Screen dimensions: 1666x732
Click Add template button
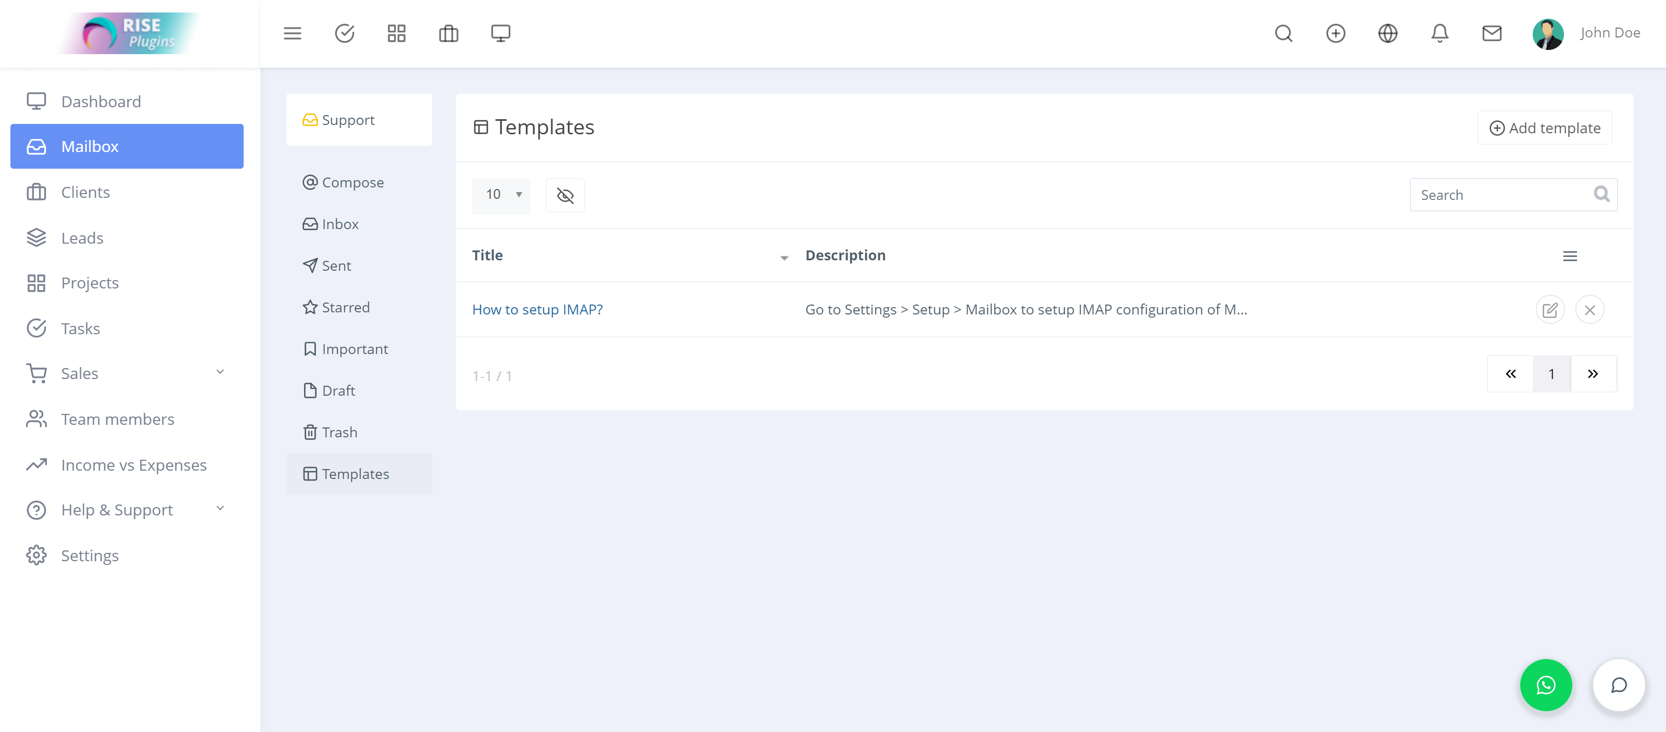click(x=1546, y=128)
